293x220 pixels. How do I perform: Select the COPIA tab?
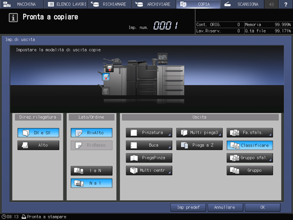coord(198,4)
